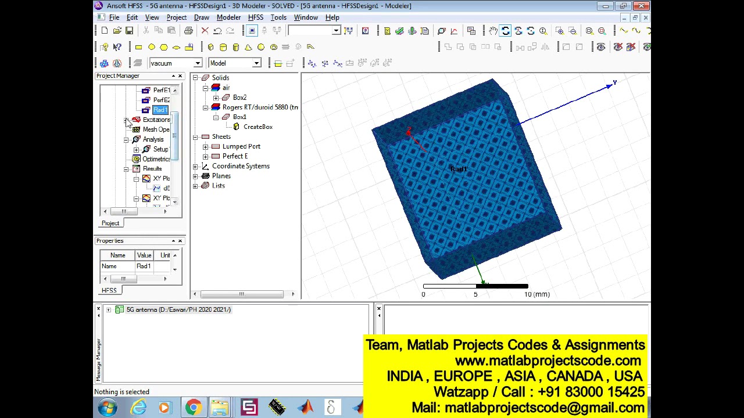Select the Draw torus tool

273,47
